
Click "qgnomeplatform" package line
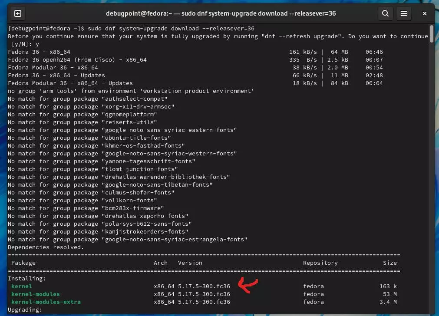pyautogui.click(x=83, y=115)
